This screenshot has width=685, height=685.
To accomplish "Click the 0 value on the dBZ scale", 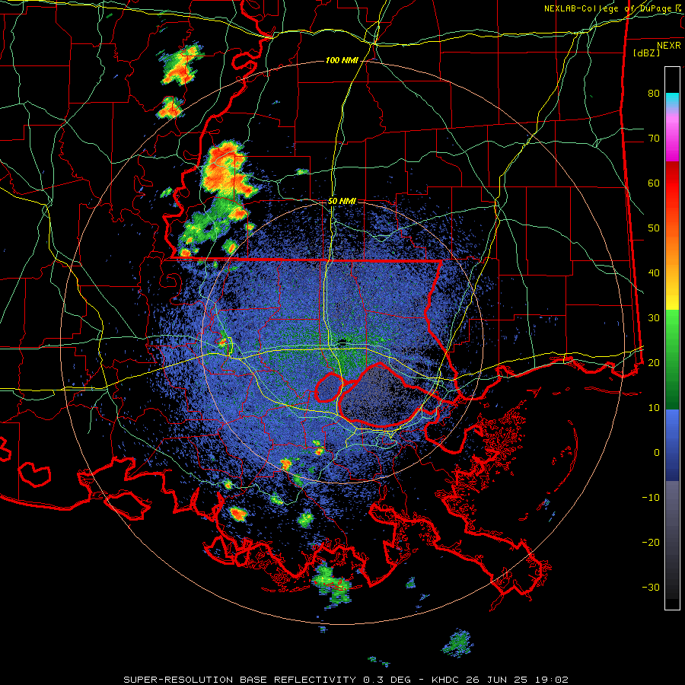I will pos(657,453).
